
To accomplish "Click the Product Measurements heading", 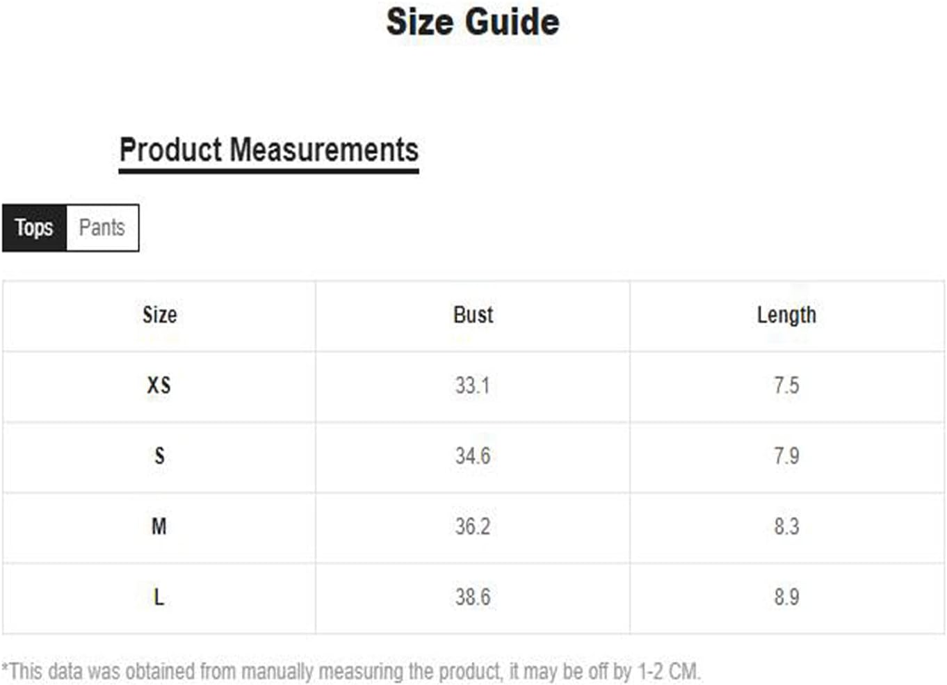I will click(269, 150).
